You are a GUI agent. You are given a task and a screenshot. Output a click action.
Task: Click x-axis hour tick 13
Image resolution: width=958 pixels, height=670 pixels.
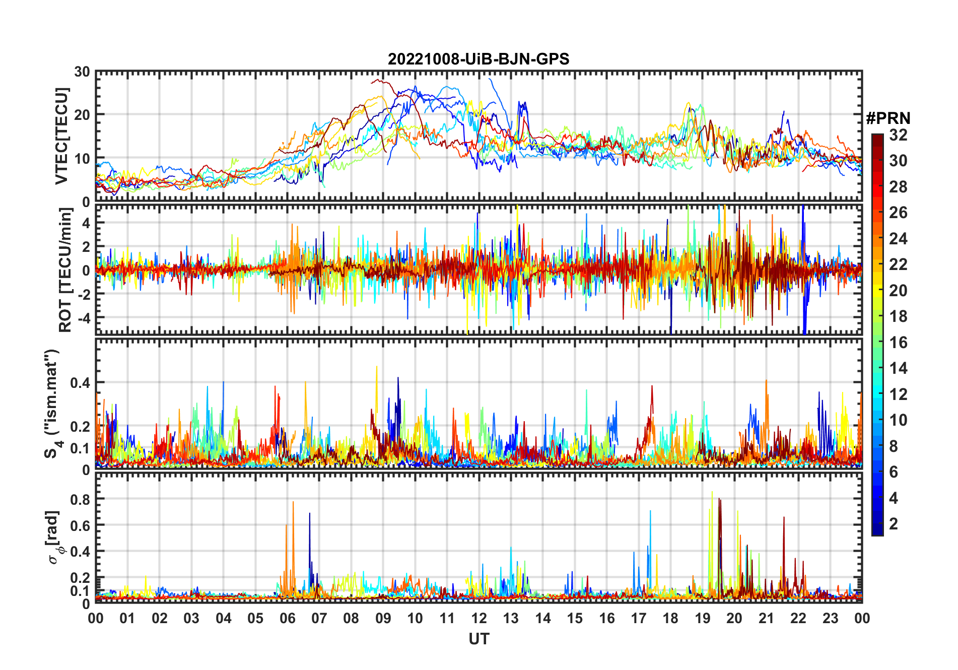tap(511, 619)
